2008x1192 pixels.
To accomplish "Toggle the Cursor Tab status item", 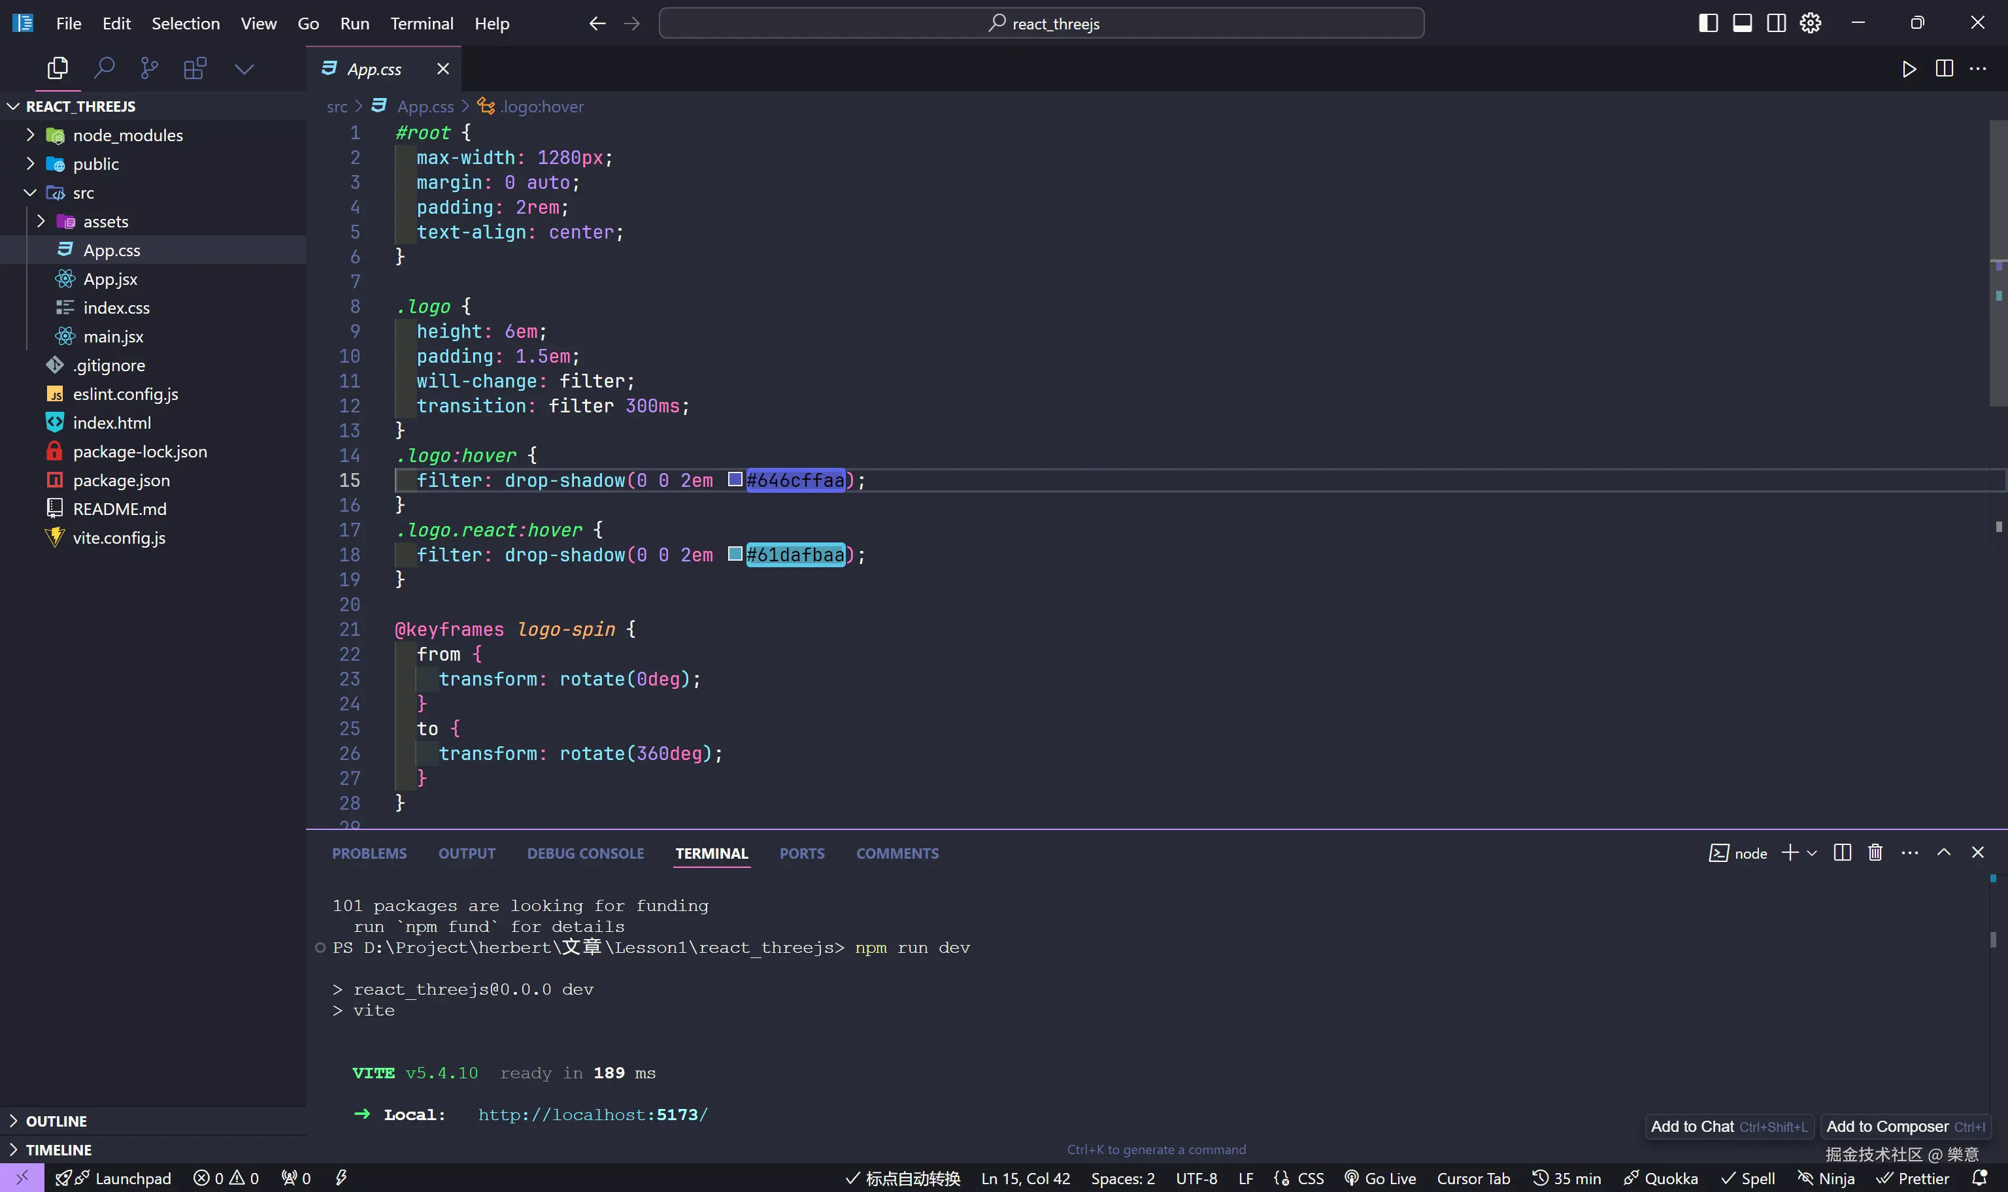I will point(1473,1178).
